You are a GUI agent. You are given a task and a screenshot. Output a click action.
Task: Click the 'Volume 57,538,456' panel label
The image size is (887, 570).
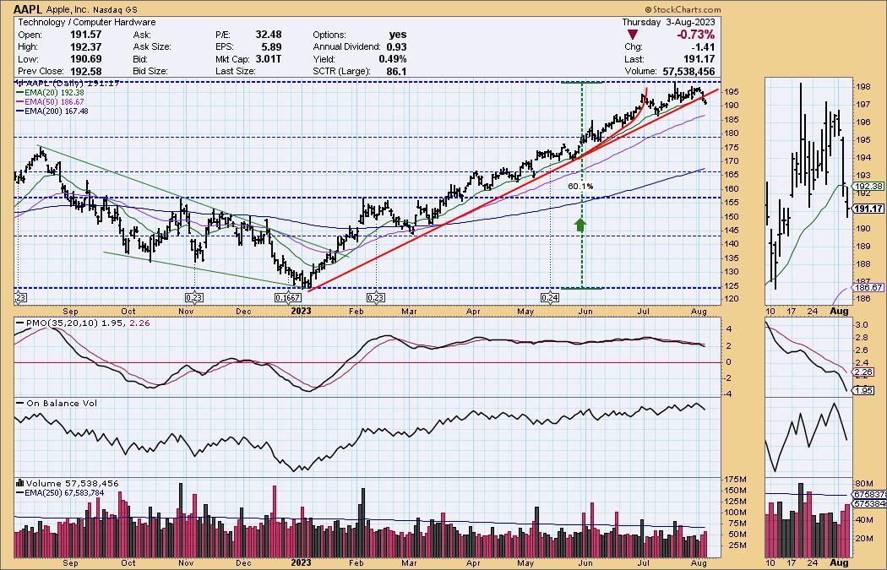pyautogui.click(x=72, y=484)
